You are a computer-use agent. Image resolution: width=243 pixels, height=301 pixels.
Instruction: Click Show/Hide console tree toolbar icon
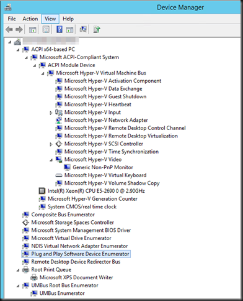point(32,30)
